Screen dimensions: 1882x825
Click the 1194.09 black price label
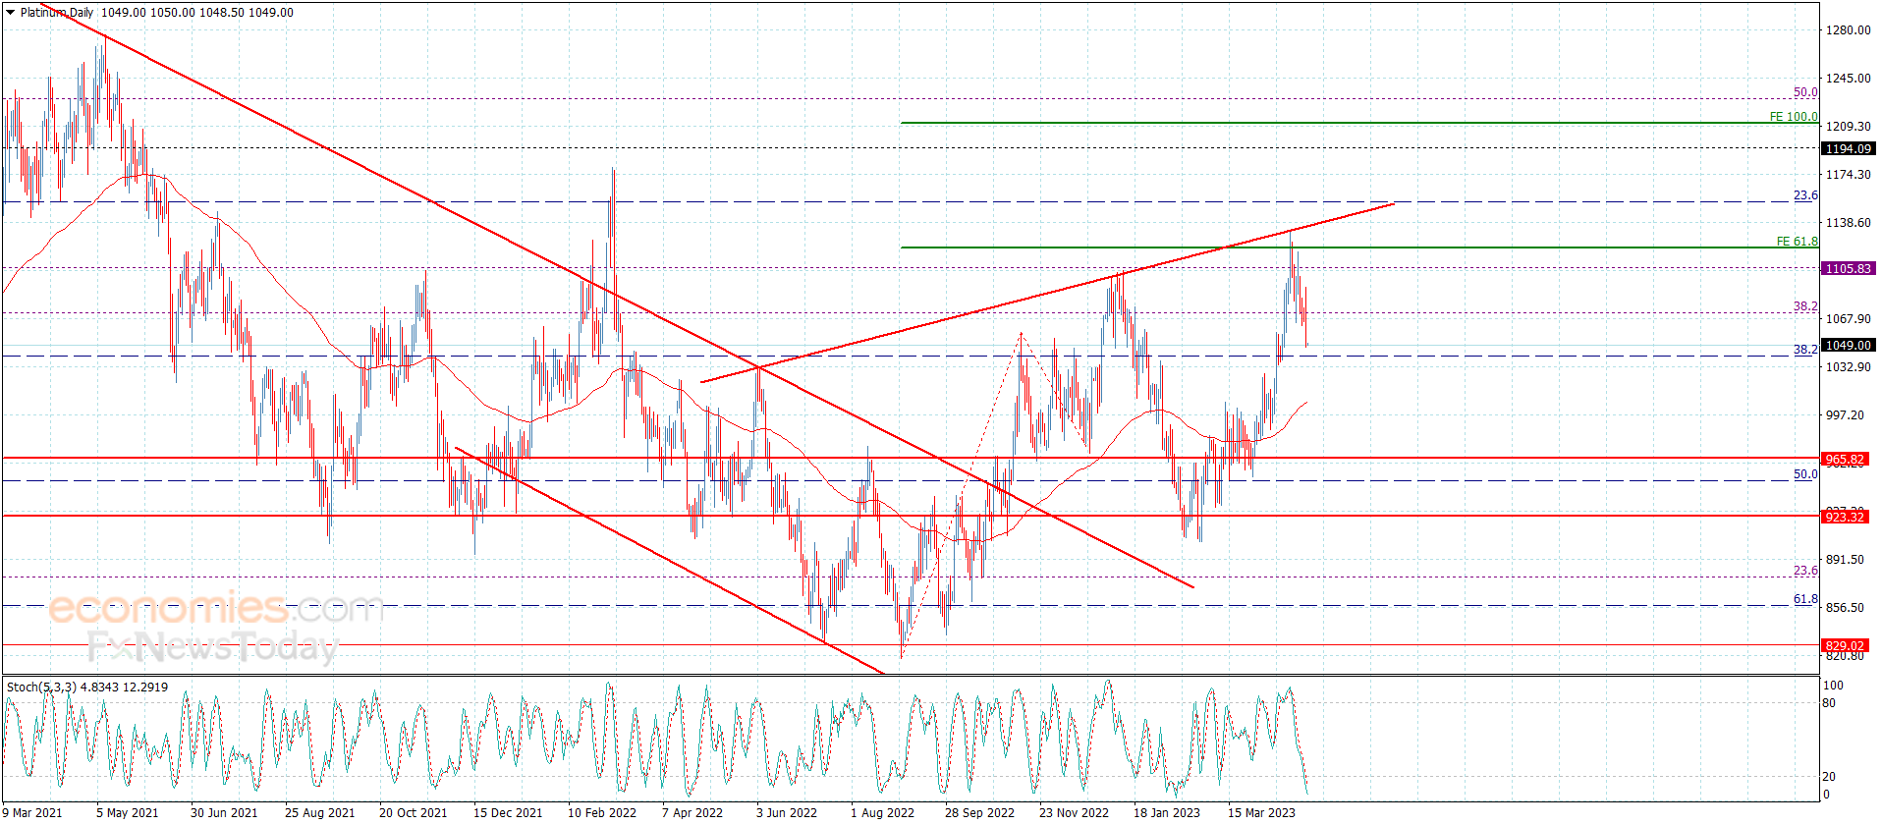1848,148
